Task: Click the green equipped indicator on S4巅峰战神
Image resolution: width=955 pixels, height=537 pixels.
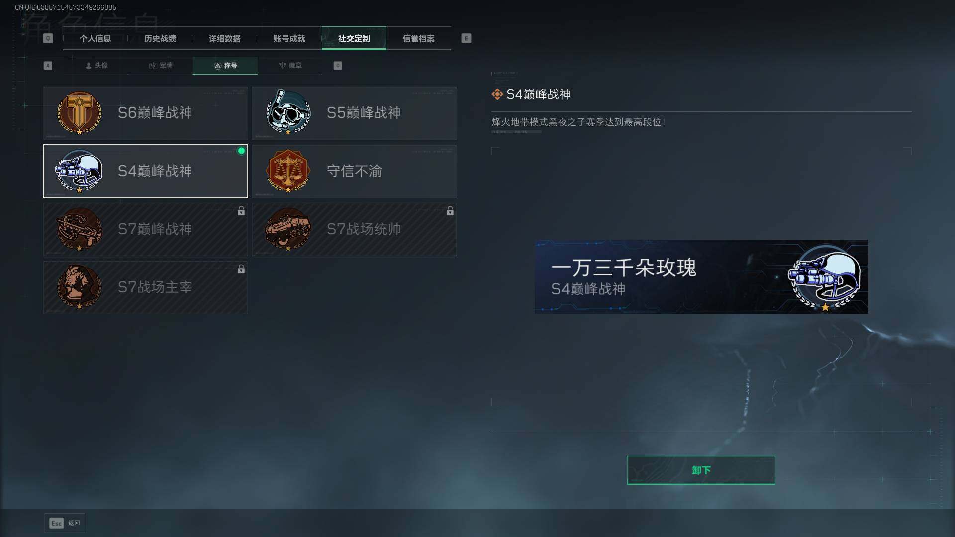Action: (241, 151)
